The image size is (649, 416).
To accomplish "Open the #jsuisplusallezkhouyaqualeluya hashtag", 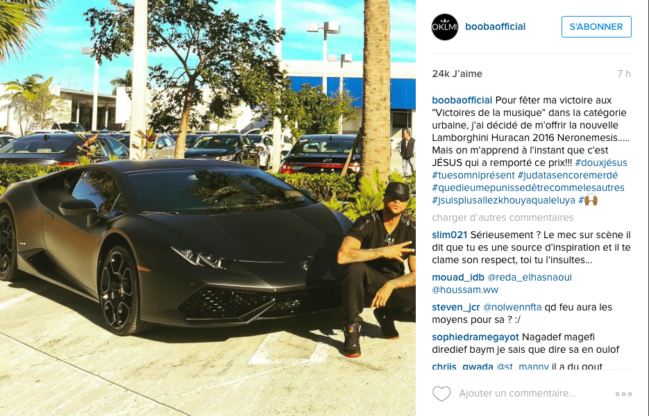I will pos(504,200).
